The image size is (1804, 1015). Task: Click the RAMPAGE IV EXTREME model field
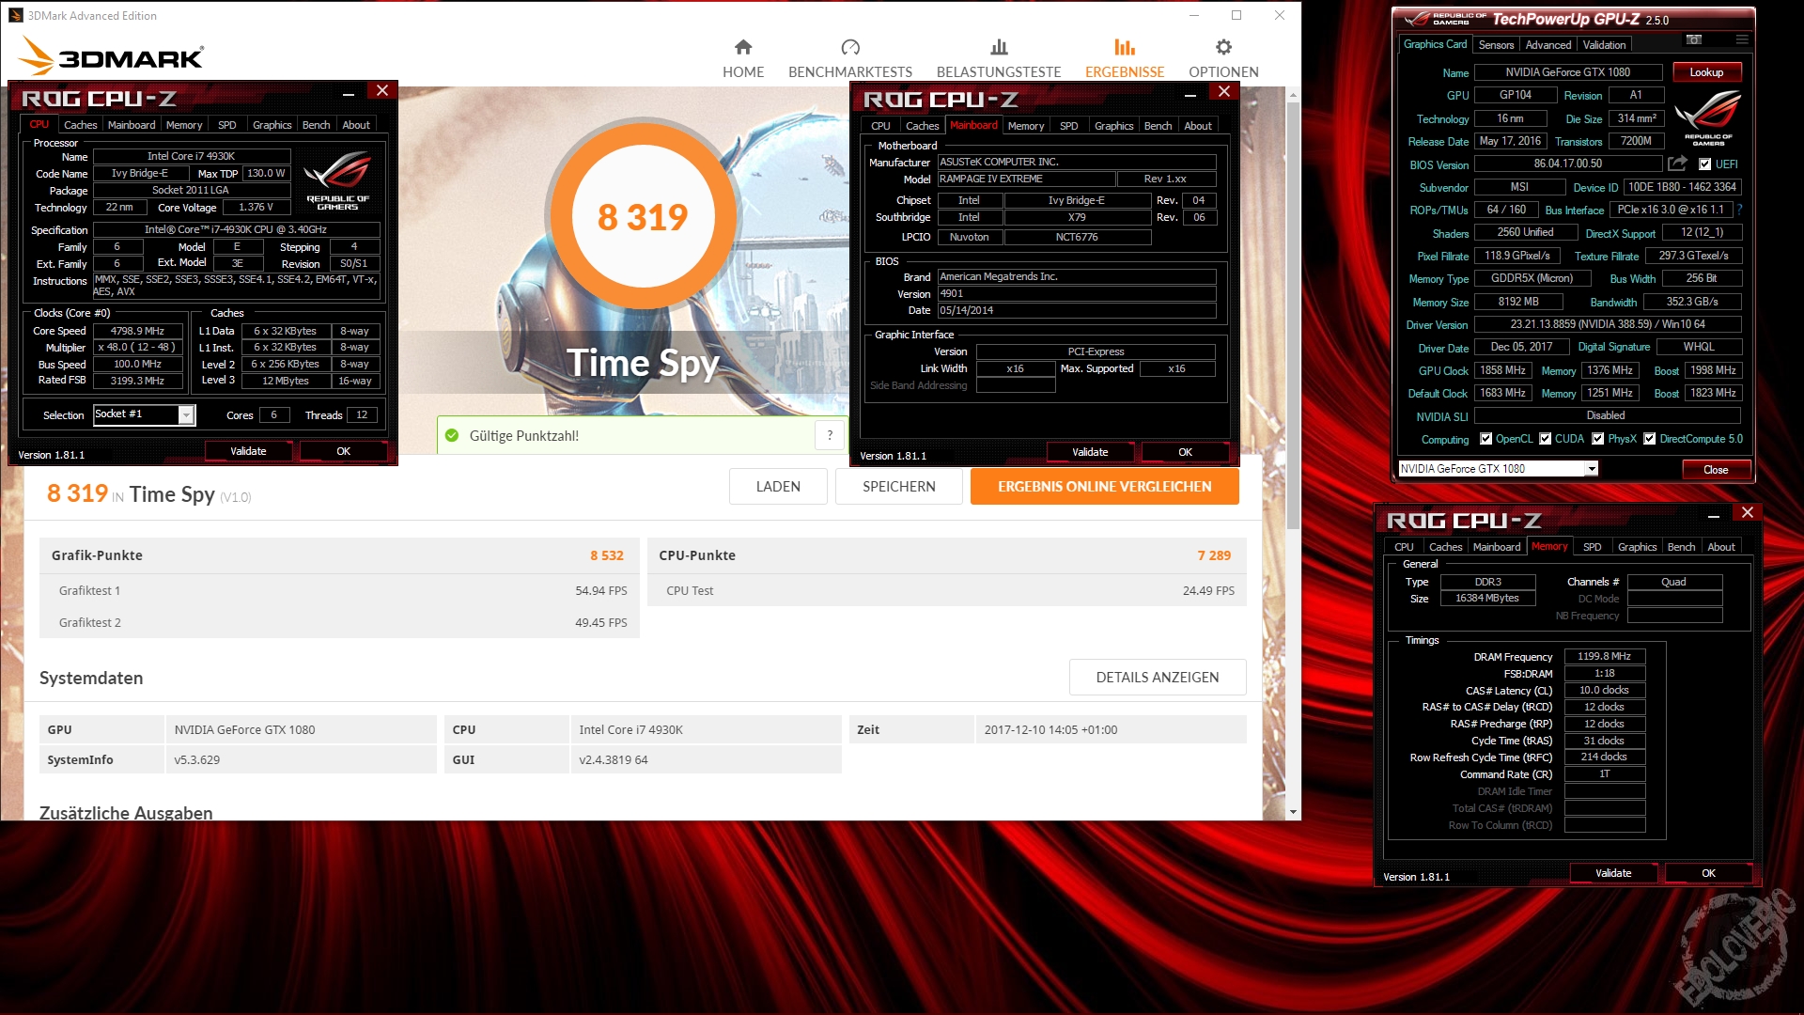(x=1027, y=179)
